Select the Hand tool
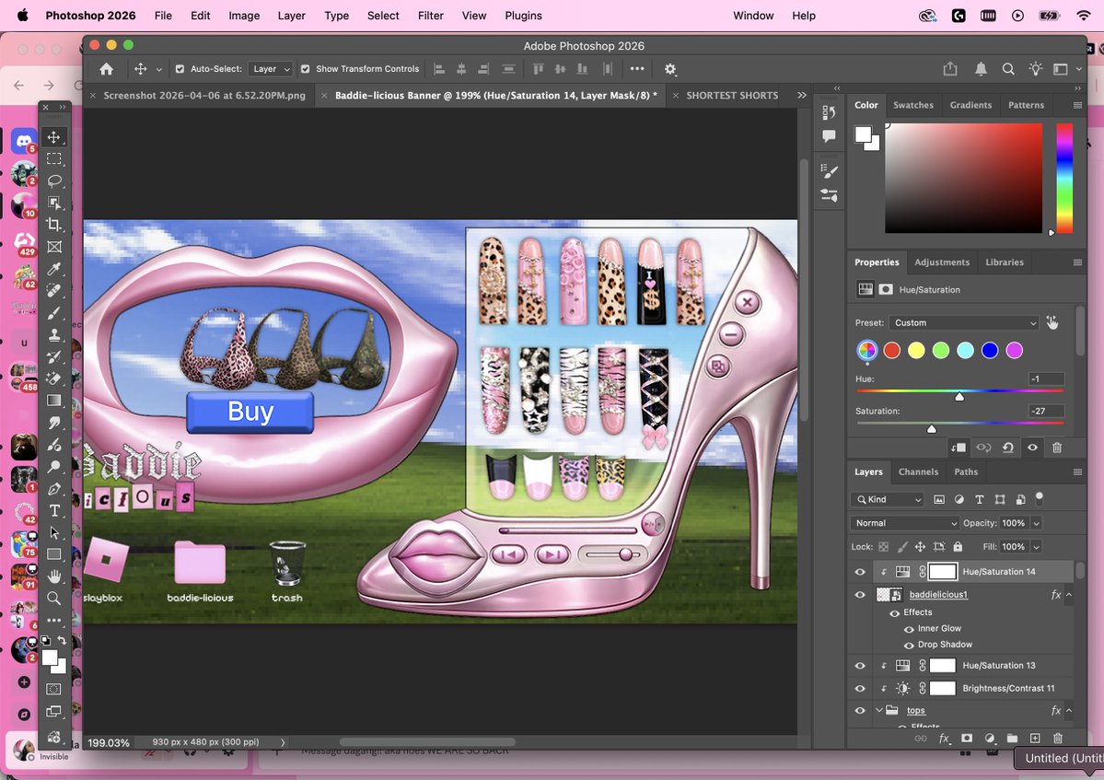 (x=53, y=576)
